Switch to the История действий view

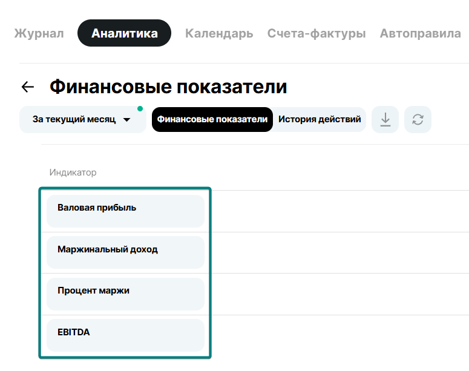tap(320, 120)
